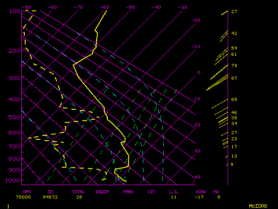278x209 pixels.
Task: Click the 700 pressure level label
Action: coord(13,146)
